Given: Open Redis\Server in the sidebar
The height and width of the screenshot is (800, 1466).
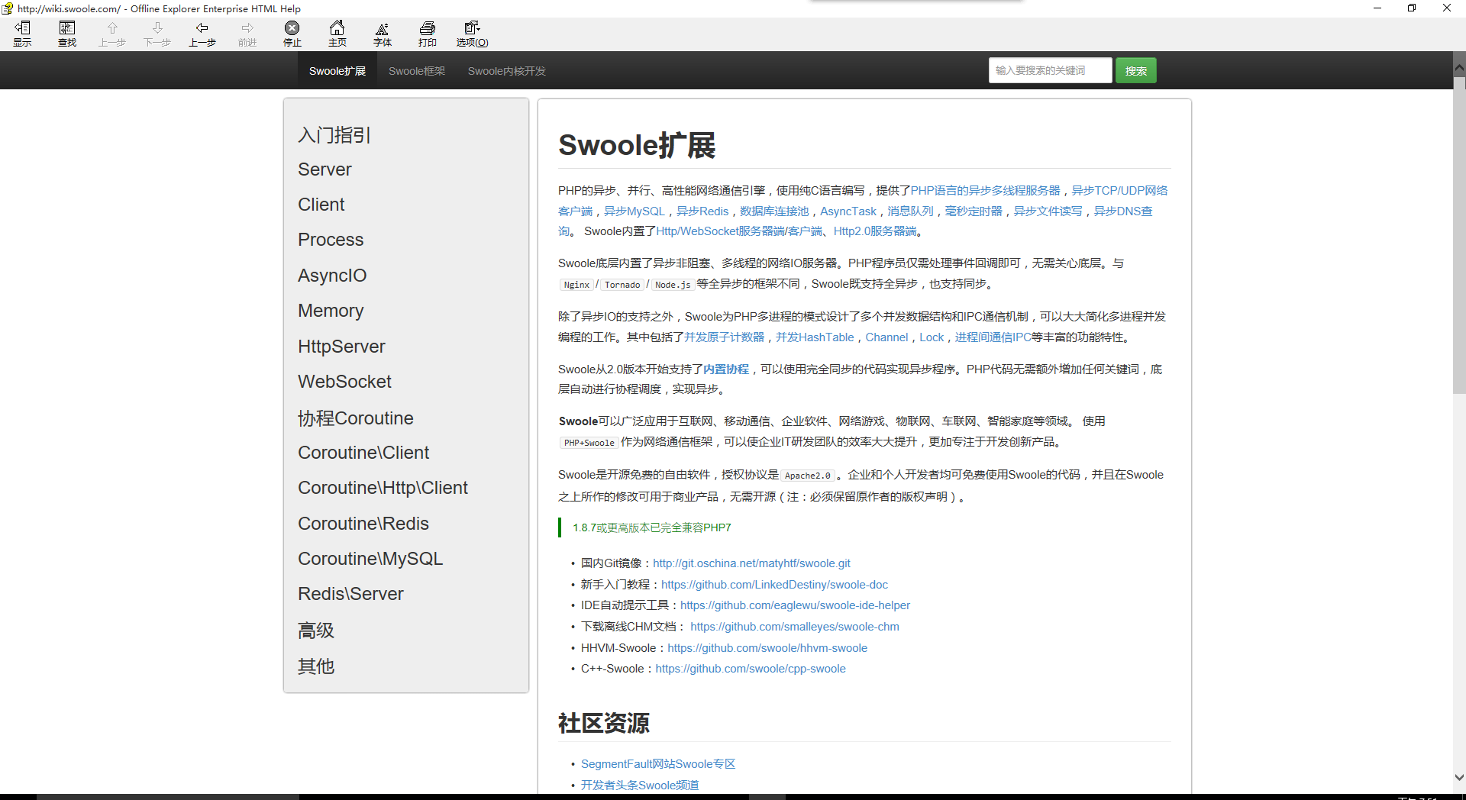Looking at the screenshot, I should point(350,594).
